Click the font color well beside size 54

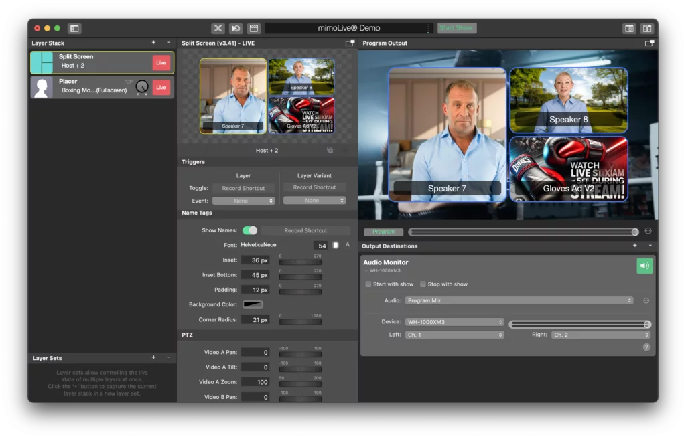[x=336, y=246]
